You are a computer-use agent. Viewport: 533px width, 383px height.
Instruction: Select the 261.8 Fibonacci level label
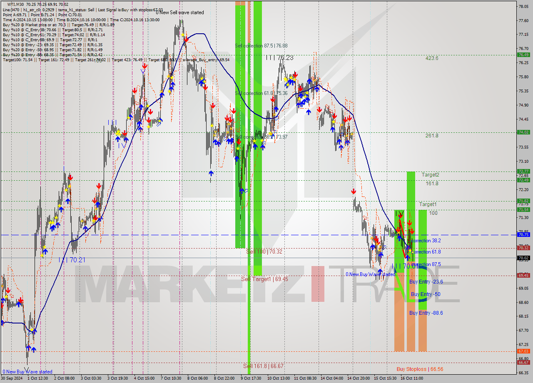(432, 136)
